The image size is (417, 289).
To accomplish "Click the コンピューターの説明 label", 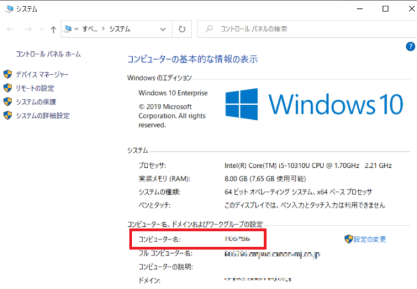I will 166,267.
